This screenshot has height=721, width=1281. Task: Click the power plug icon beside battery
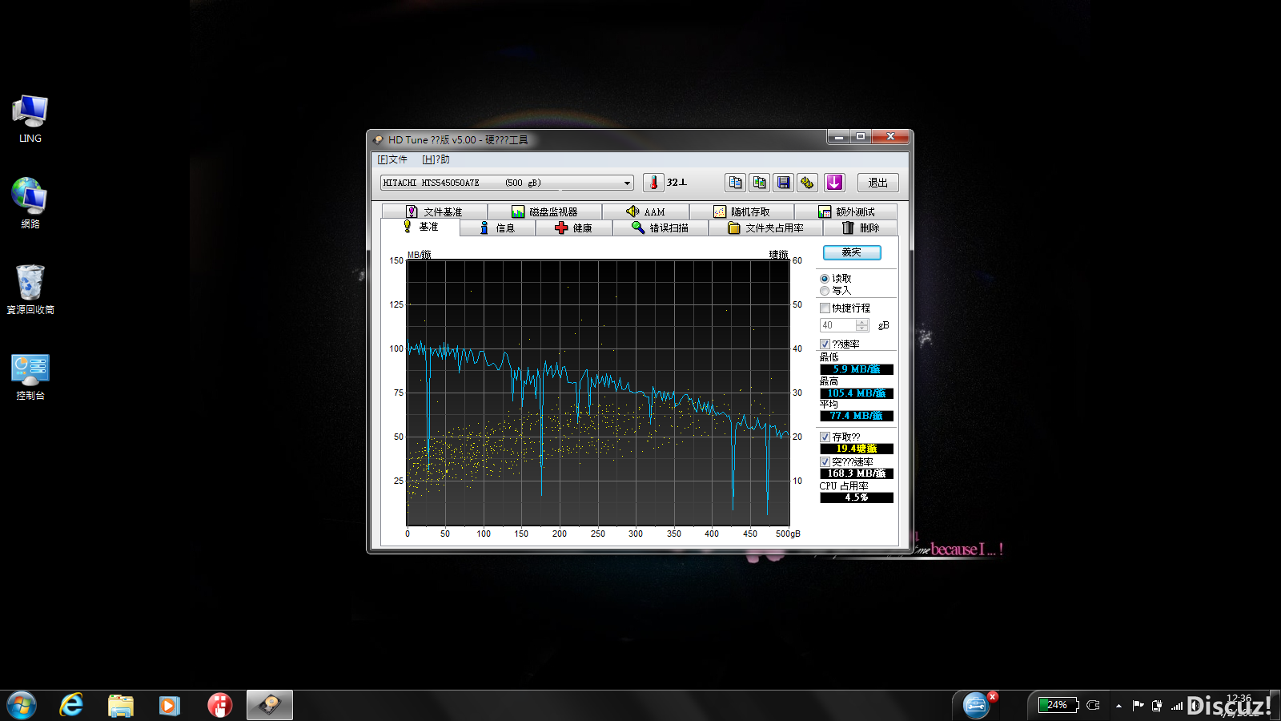[1094, 705]
